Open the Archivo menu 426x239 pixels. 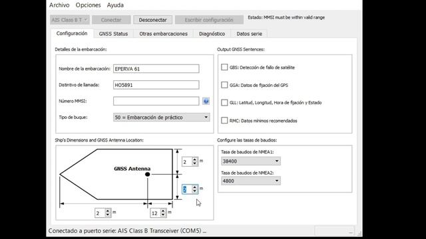(x=59, y=5)
